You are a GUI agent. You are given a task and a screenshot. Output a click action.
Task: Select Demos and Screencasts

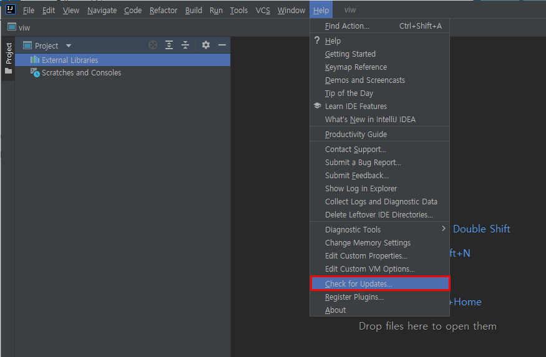pos(379,80)
